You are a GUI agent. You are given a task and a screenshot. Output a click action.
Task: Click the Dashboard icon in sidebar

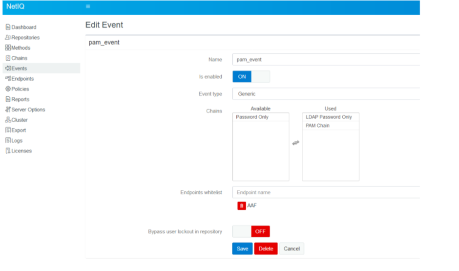click(x=8, y=27)
